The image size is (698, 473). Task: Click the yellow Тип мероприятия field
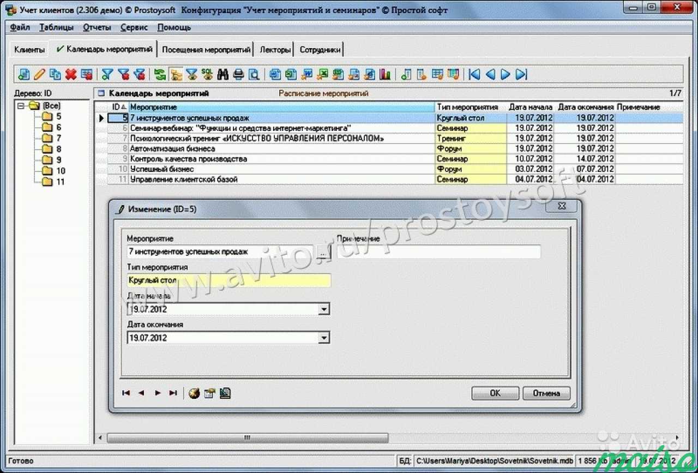coord(228,280)
